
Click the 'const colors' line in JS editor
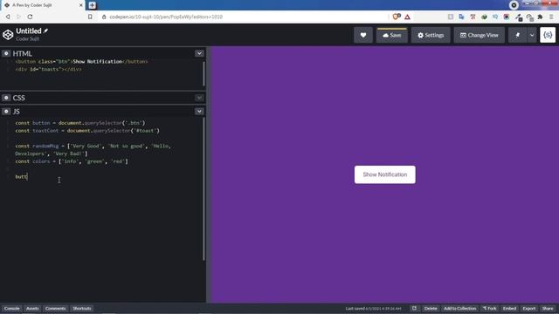(72, 161)
